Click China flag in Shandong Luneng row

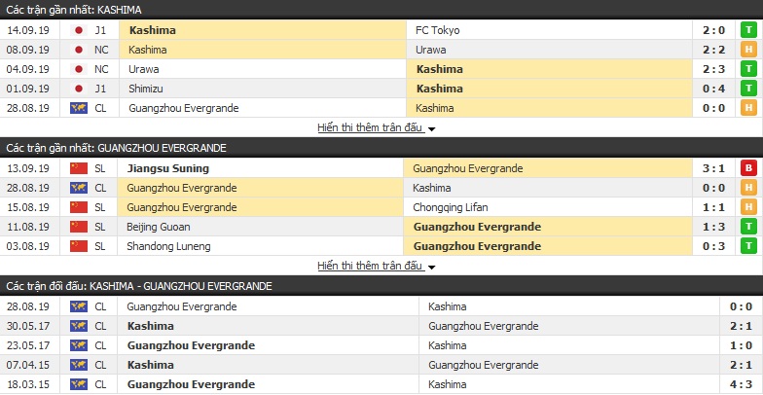click(x=78, y=246)
